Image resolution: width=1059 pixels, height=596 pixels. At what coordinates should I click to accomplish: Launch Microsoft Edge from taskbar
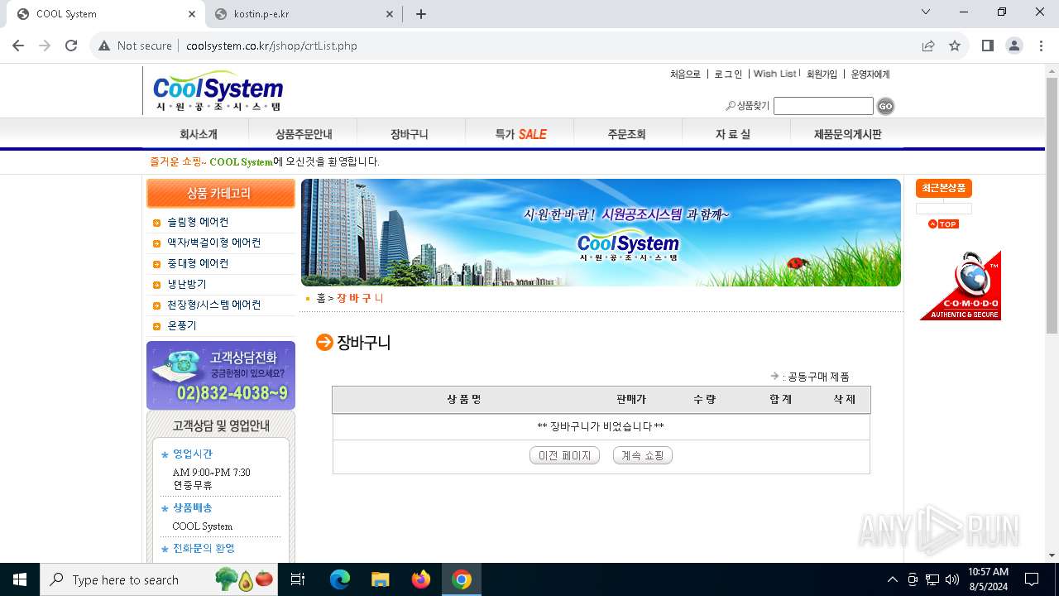(340, 579)
